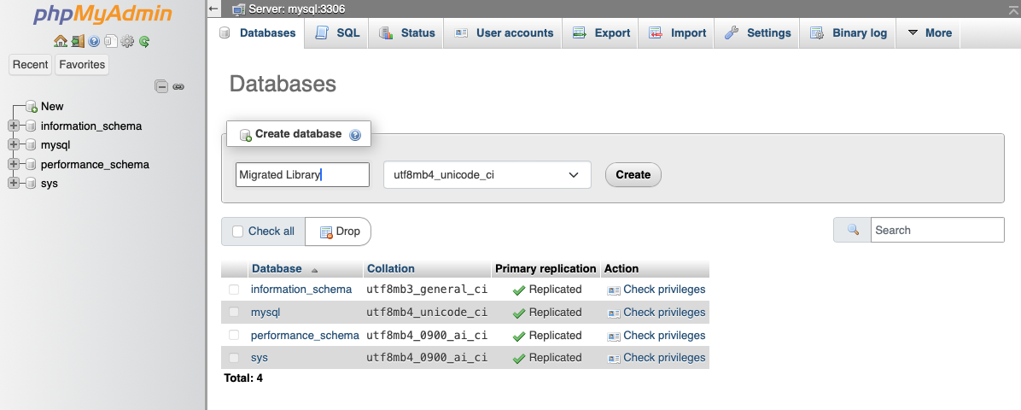Reload navigation panel with green refresh icon

145,41
